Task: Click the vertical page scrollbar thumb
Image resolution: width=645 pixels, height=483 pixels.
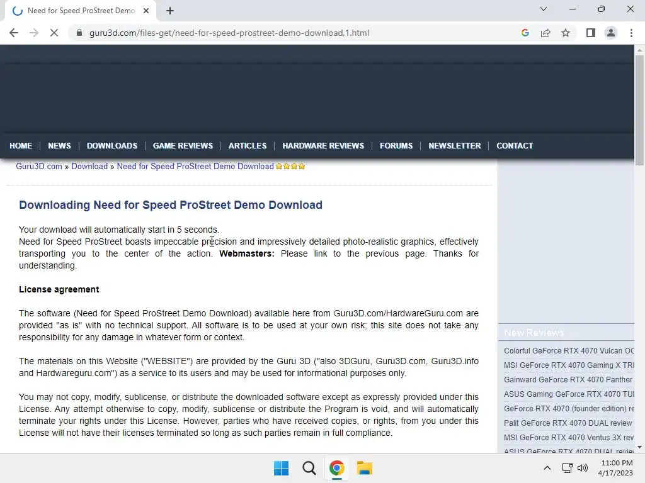Action: [x=639, y=110]
